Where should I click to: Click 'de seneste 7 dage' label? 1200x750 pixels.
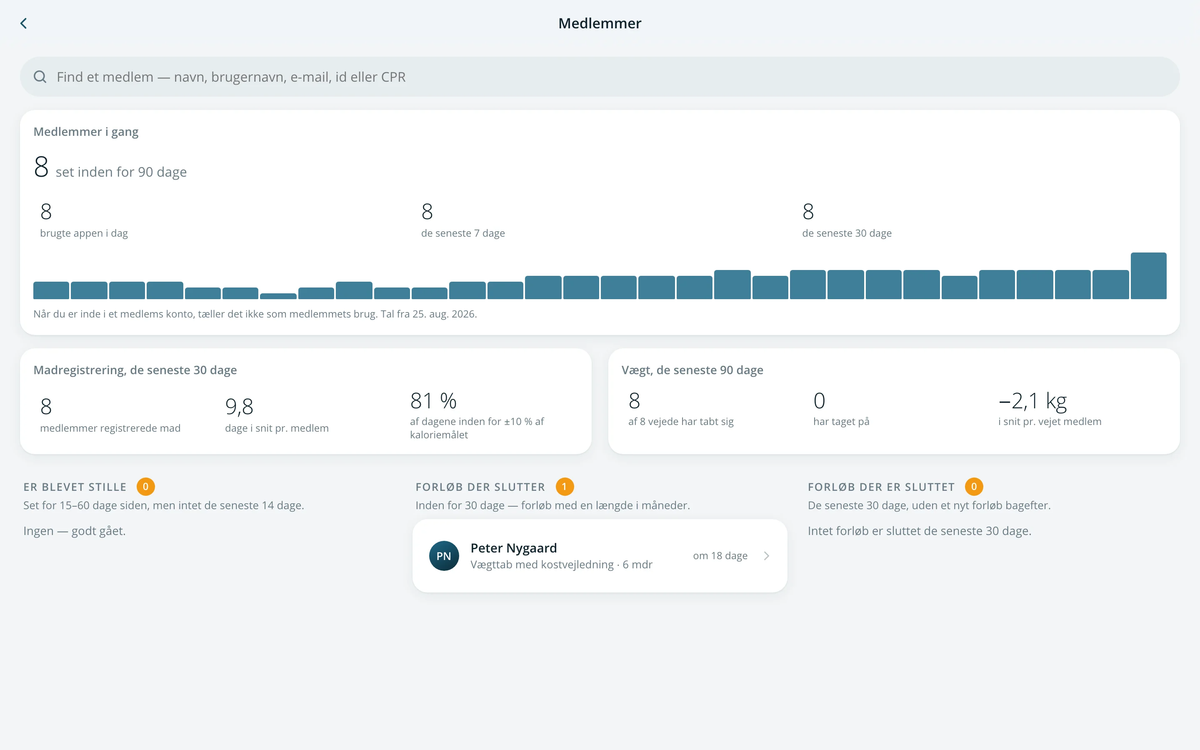click(462, 233)
